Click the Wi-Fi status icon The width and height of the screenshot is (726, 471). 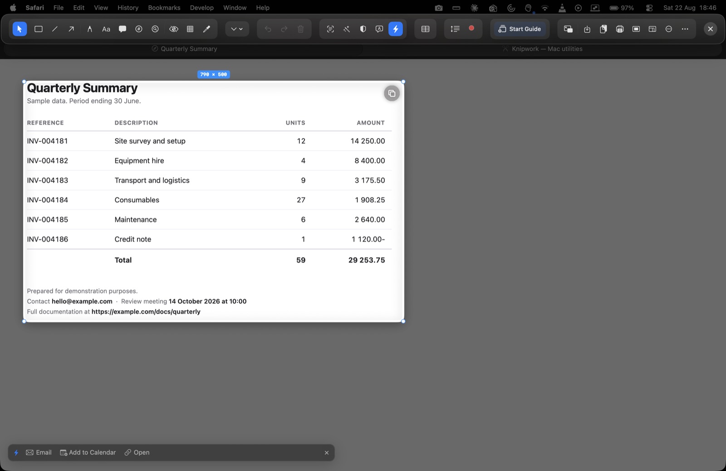tap(545, 8)
